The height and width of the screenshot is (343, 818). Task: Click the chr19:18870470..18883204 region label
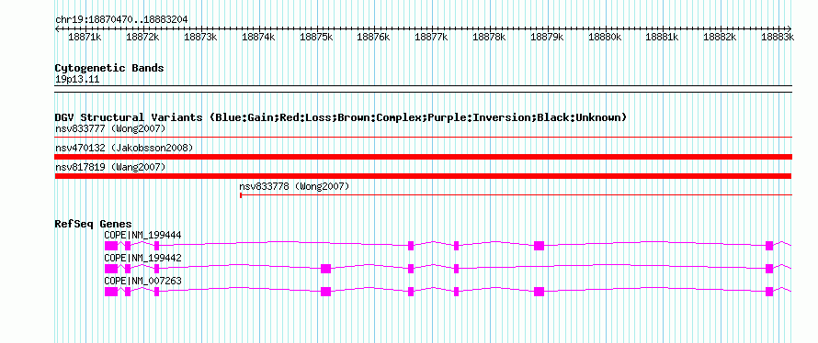(x=121, y=20)
